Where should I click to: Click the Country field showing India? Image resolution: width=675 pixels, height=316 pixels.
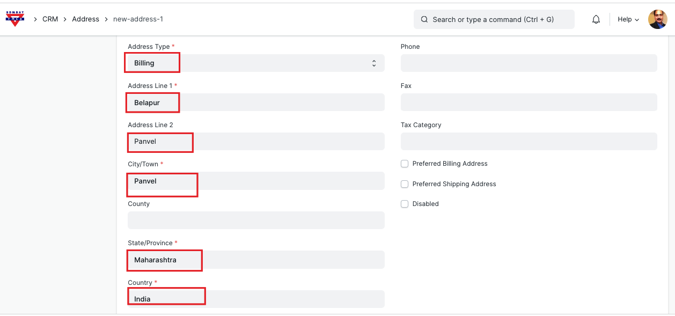pos(256,299)
